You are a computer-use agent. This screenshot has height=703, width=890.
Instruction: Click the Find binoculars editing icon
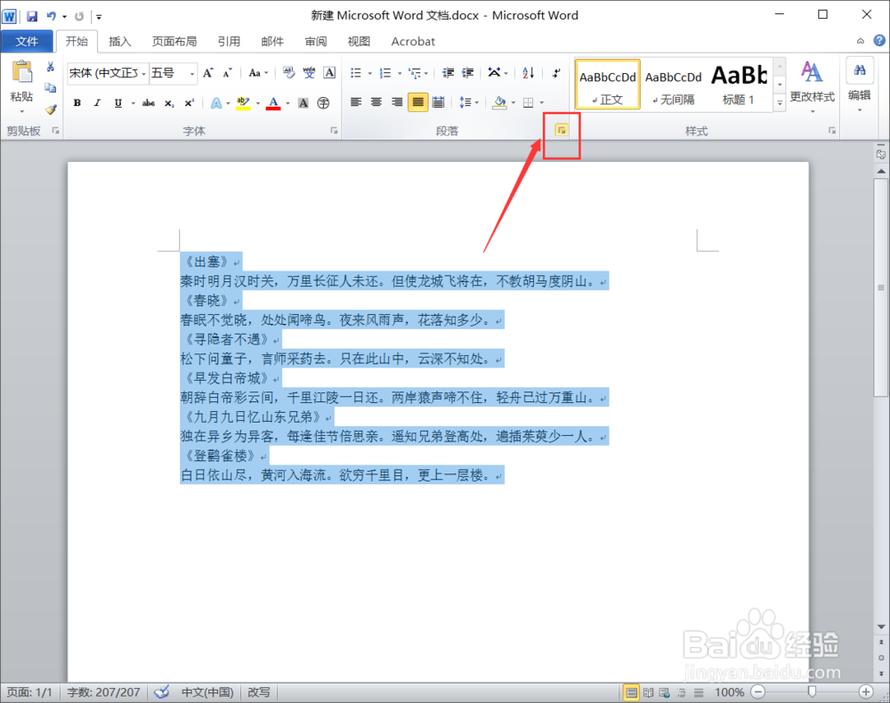click(860, 70)
